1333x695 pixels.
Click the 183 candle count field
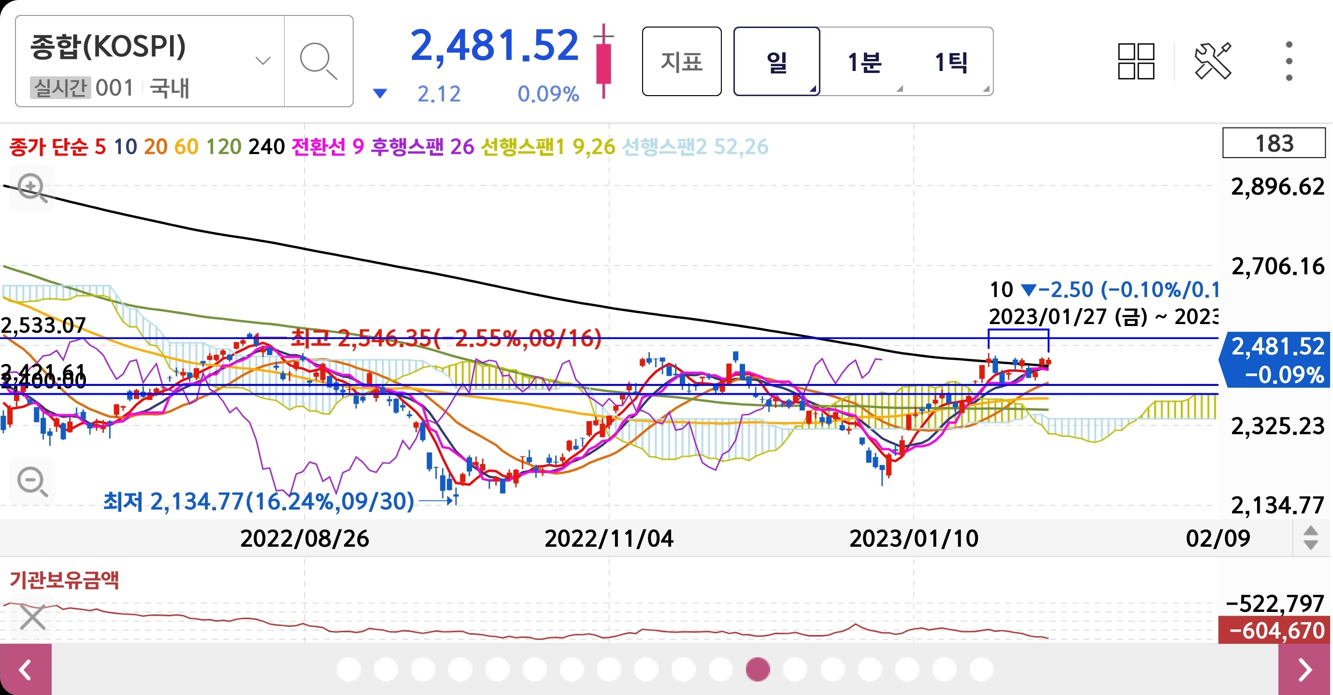[1274, 143]
